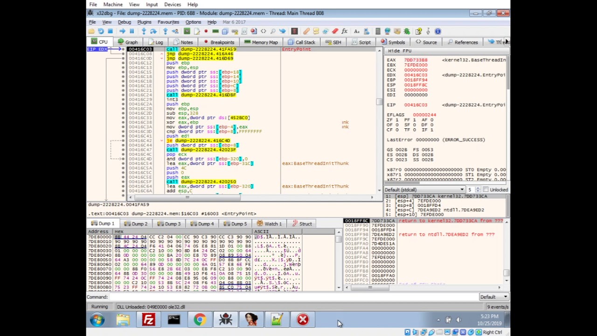Open the CPU view via toolbar icon
This screenshot has height=336, width=597.
(x=187, y=31)
